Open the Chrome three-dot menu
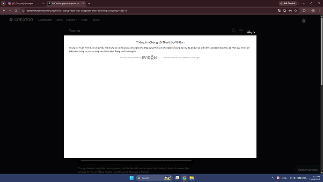This screenshot has width=323, height=182. coord(319,11)
